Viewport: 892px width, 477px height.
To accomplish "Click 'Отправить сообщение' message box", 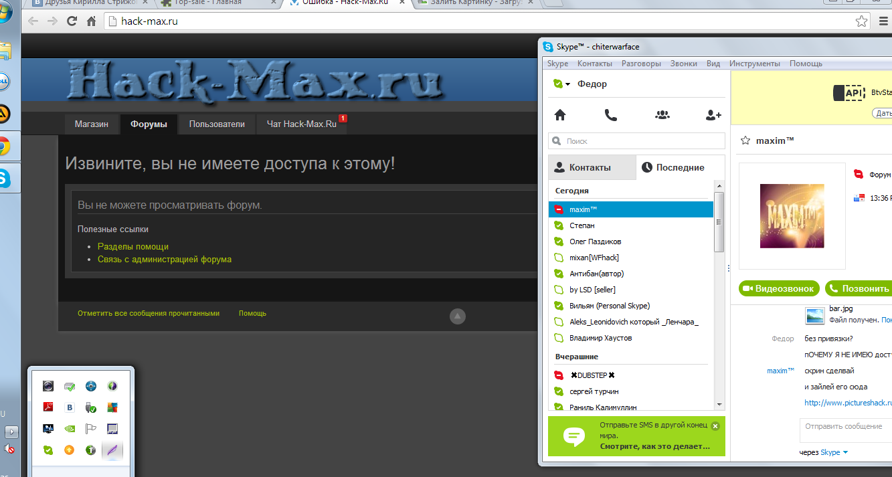I will [x=846, y=430].
